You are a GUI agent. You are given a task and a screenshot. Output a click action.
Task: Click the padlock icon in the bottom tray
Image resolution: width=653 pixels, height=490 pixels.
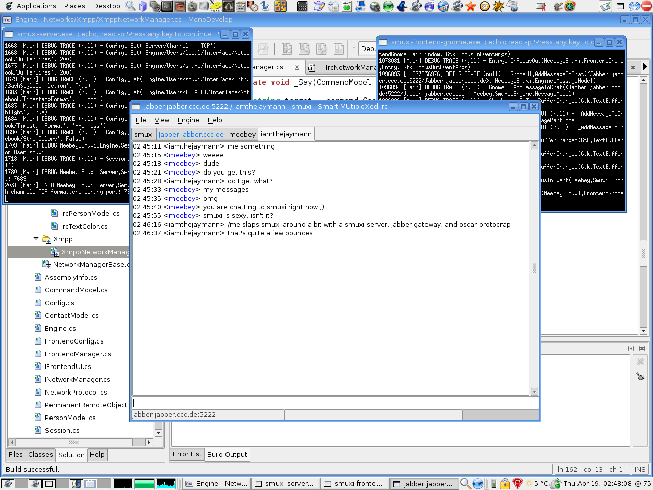pyautogui.click(x=505, y=483)
